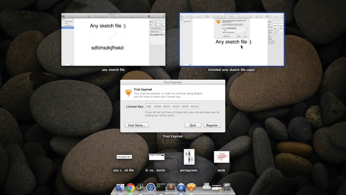
Task: Focus the License Key text field
Action: point(172,106)
